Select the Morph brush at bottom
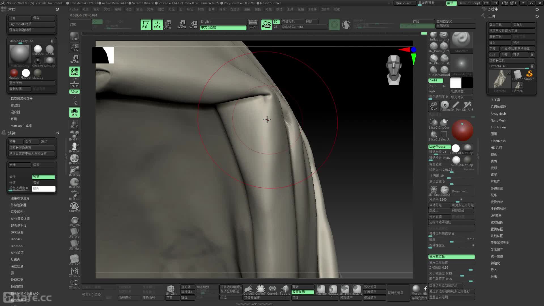 tap(416, 290)
